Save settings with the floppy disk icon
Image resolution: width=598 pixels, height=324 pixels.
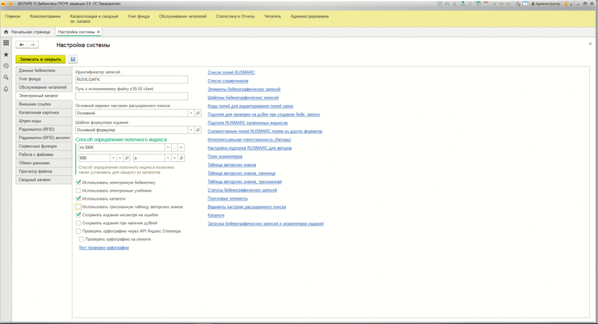(73, 59)
